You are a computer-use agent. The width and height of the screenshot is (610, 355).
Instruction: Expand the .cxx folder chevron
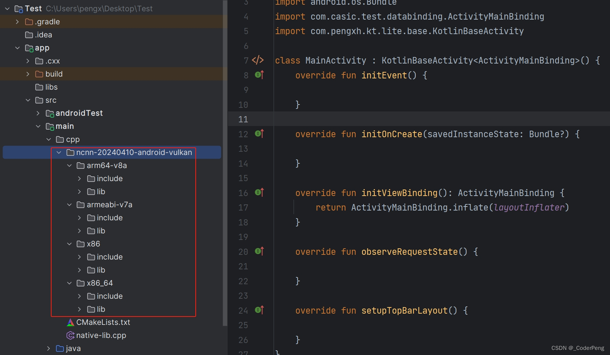point(28,61)
